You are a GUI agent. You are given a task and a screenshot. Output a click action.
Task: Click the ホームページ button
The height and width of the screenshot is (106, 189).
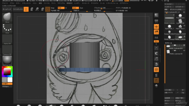tap(7, 9)
